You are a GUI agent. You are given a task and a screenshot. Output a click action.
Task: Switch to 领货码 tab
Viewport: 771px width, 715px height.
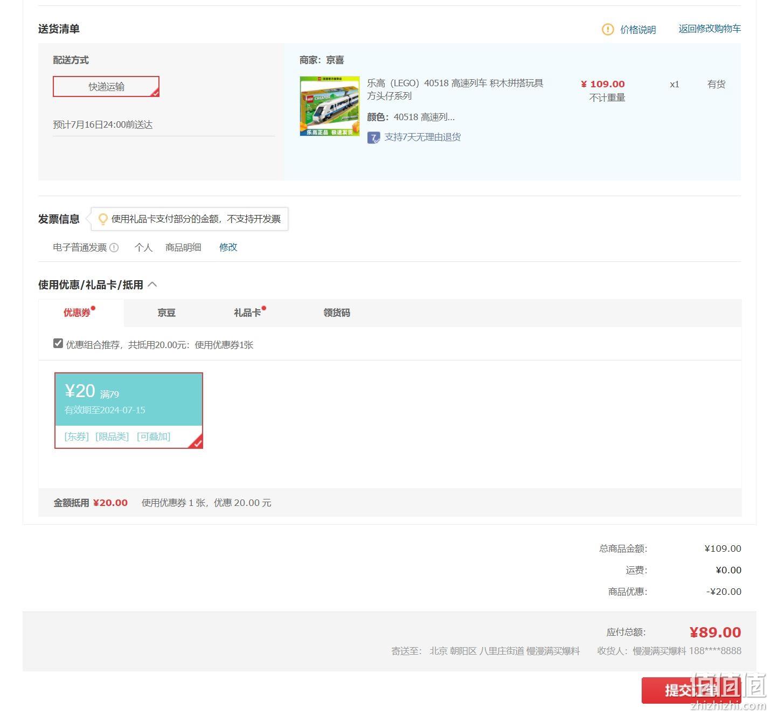(337, 313)
